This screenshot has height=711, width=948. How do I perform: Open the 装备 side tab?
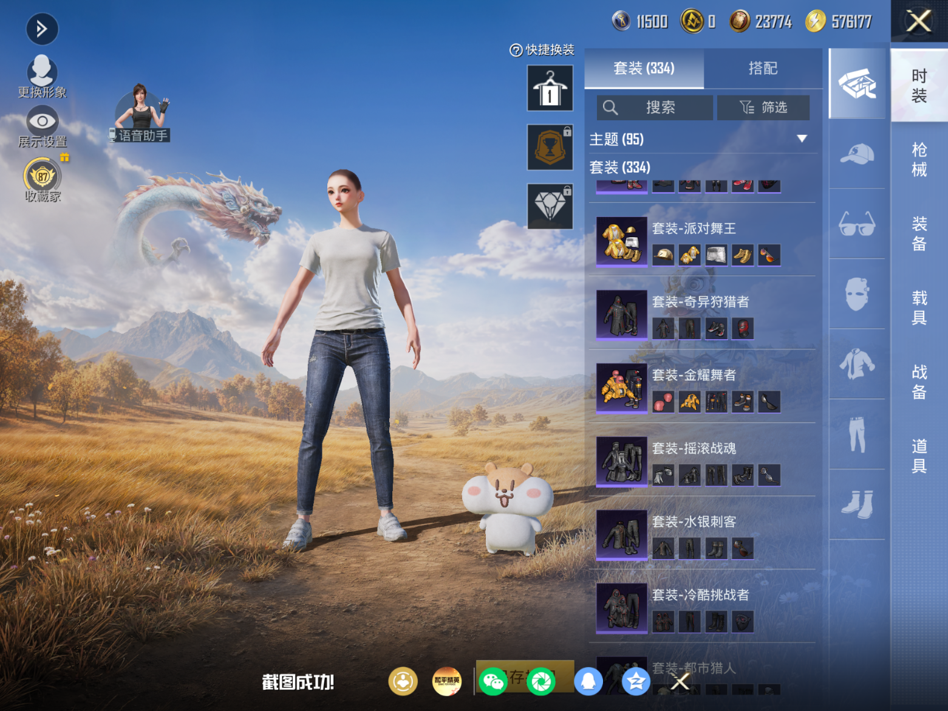point(919,234)
